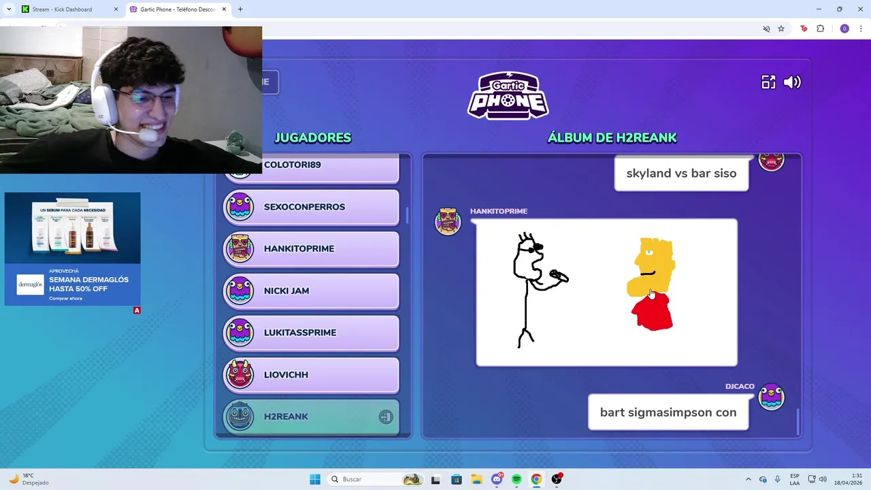
Task: Select SEXOCONPERROS player avatar
Action: pyautogui.click(x=240, y=206)
